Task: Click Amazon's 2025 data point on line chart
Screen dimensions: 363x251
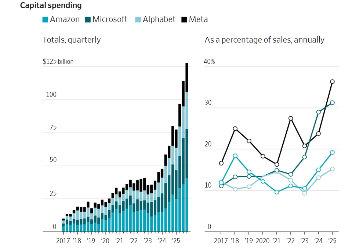Action: click(332, 153)
